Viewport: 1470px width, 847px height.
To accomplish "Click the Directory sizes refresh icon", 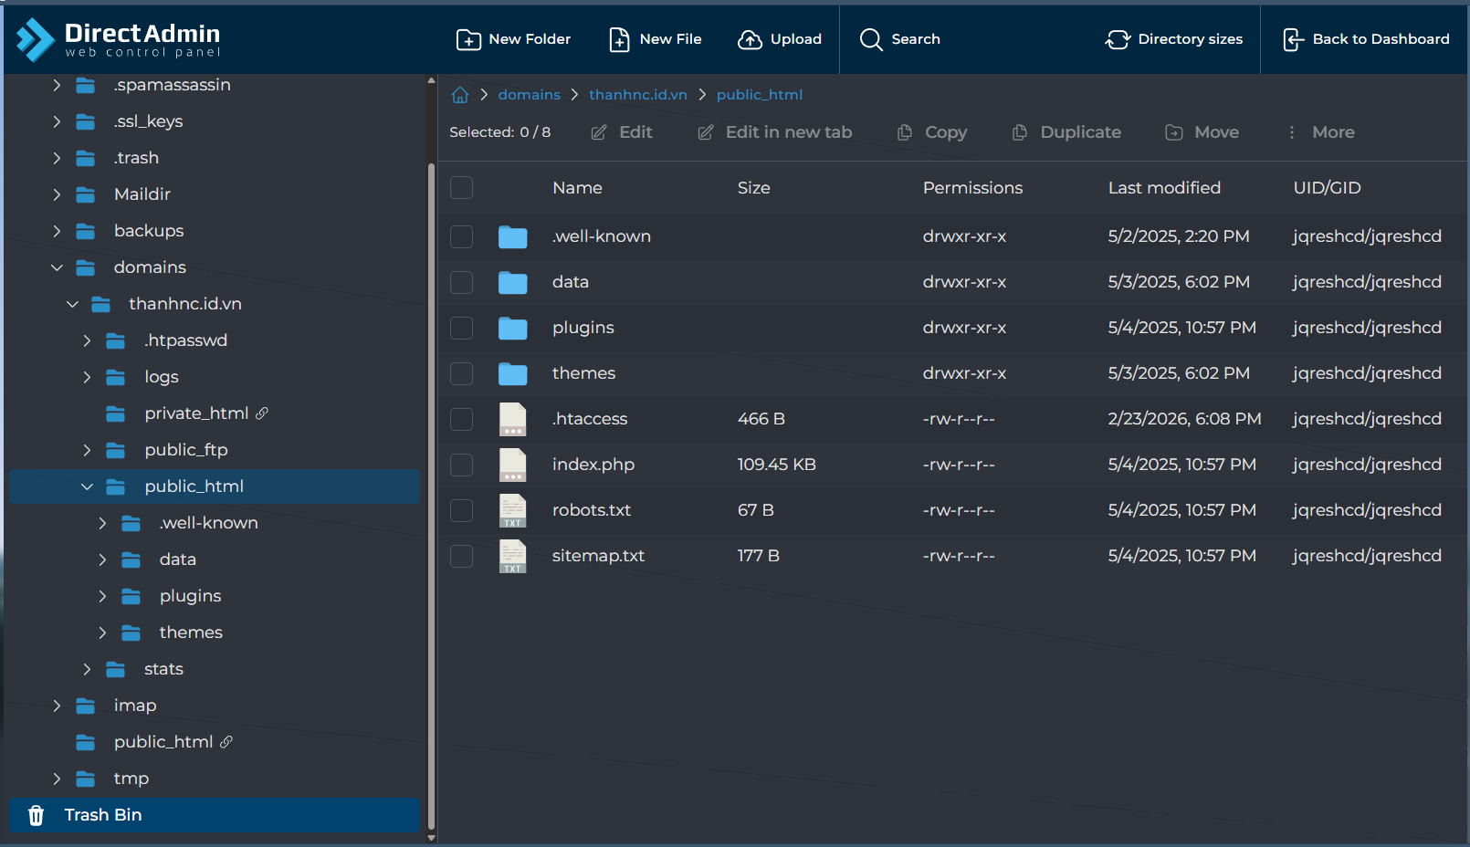I will click(x=1118, y=39).
